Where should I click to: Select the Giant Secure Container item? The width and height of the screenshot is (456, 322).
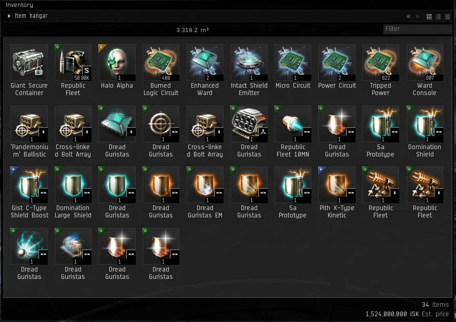click(29, 63)
